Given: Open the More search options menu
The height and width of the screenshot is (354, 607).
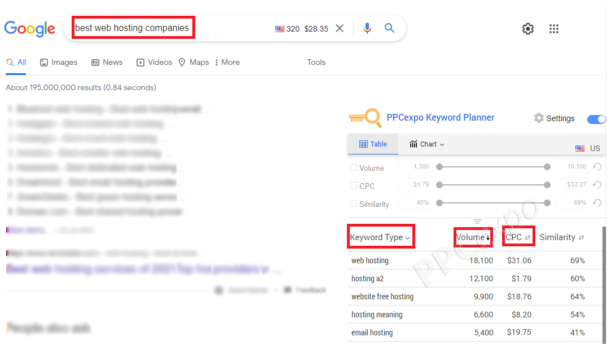Looking at the screenshot, I should click(x=227, y=63).
